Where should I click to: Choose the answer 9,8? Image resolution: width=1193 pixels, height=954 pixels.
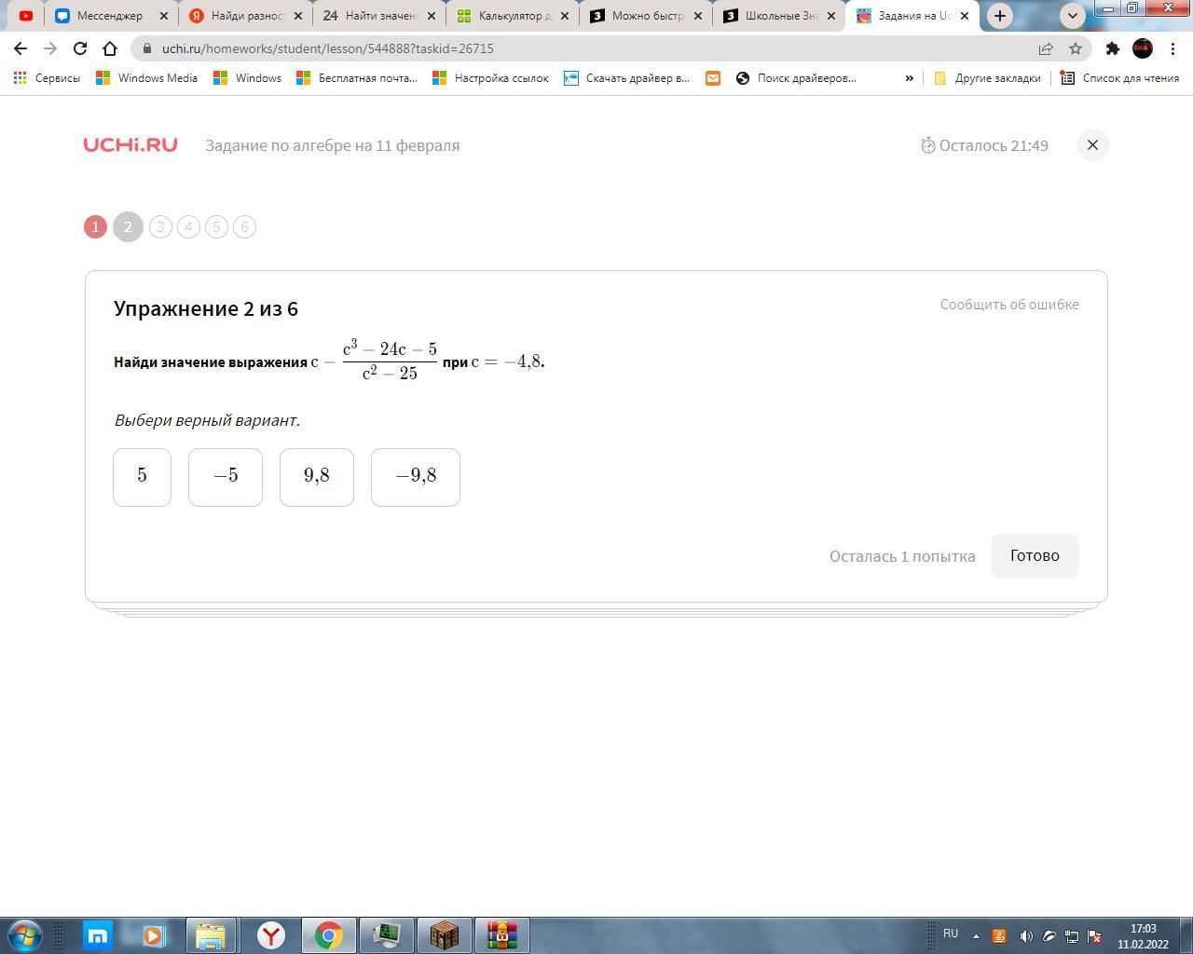pos(317,477)
